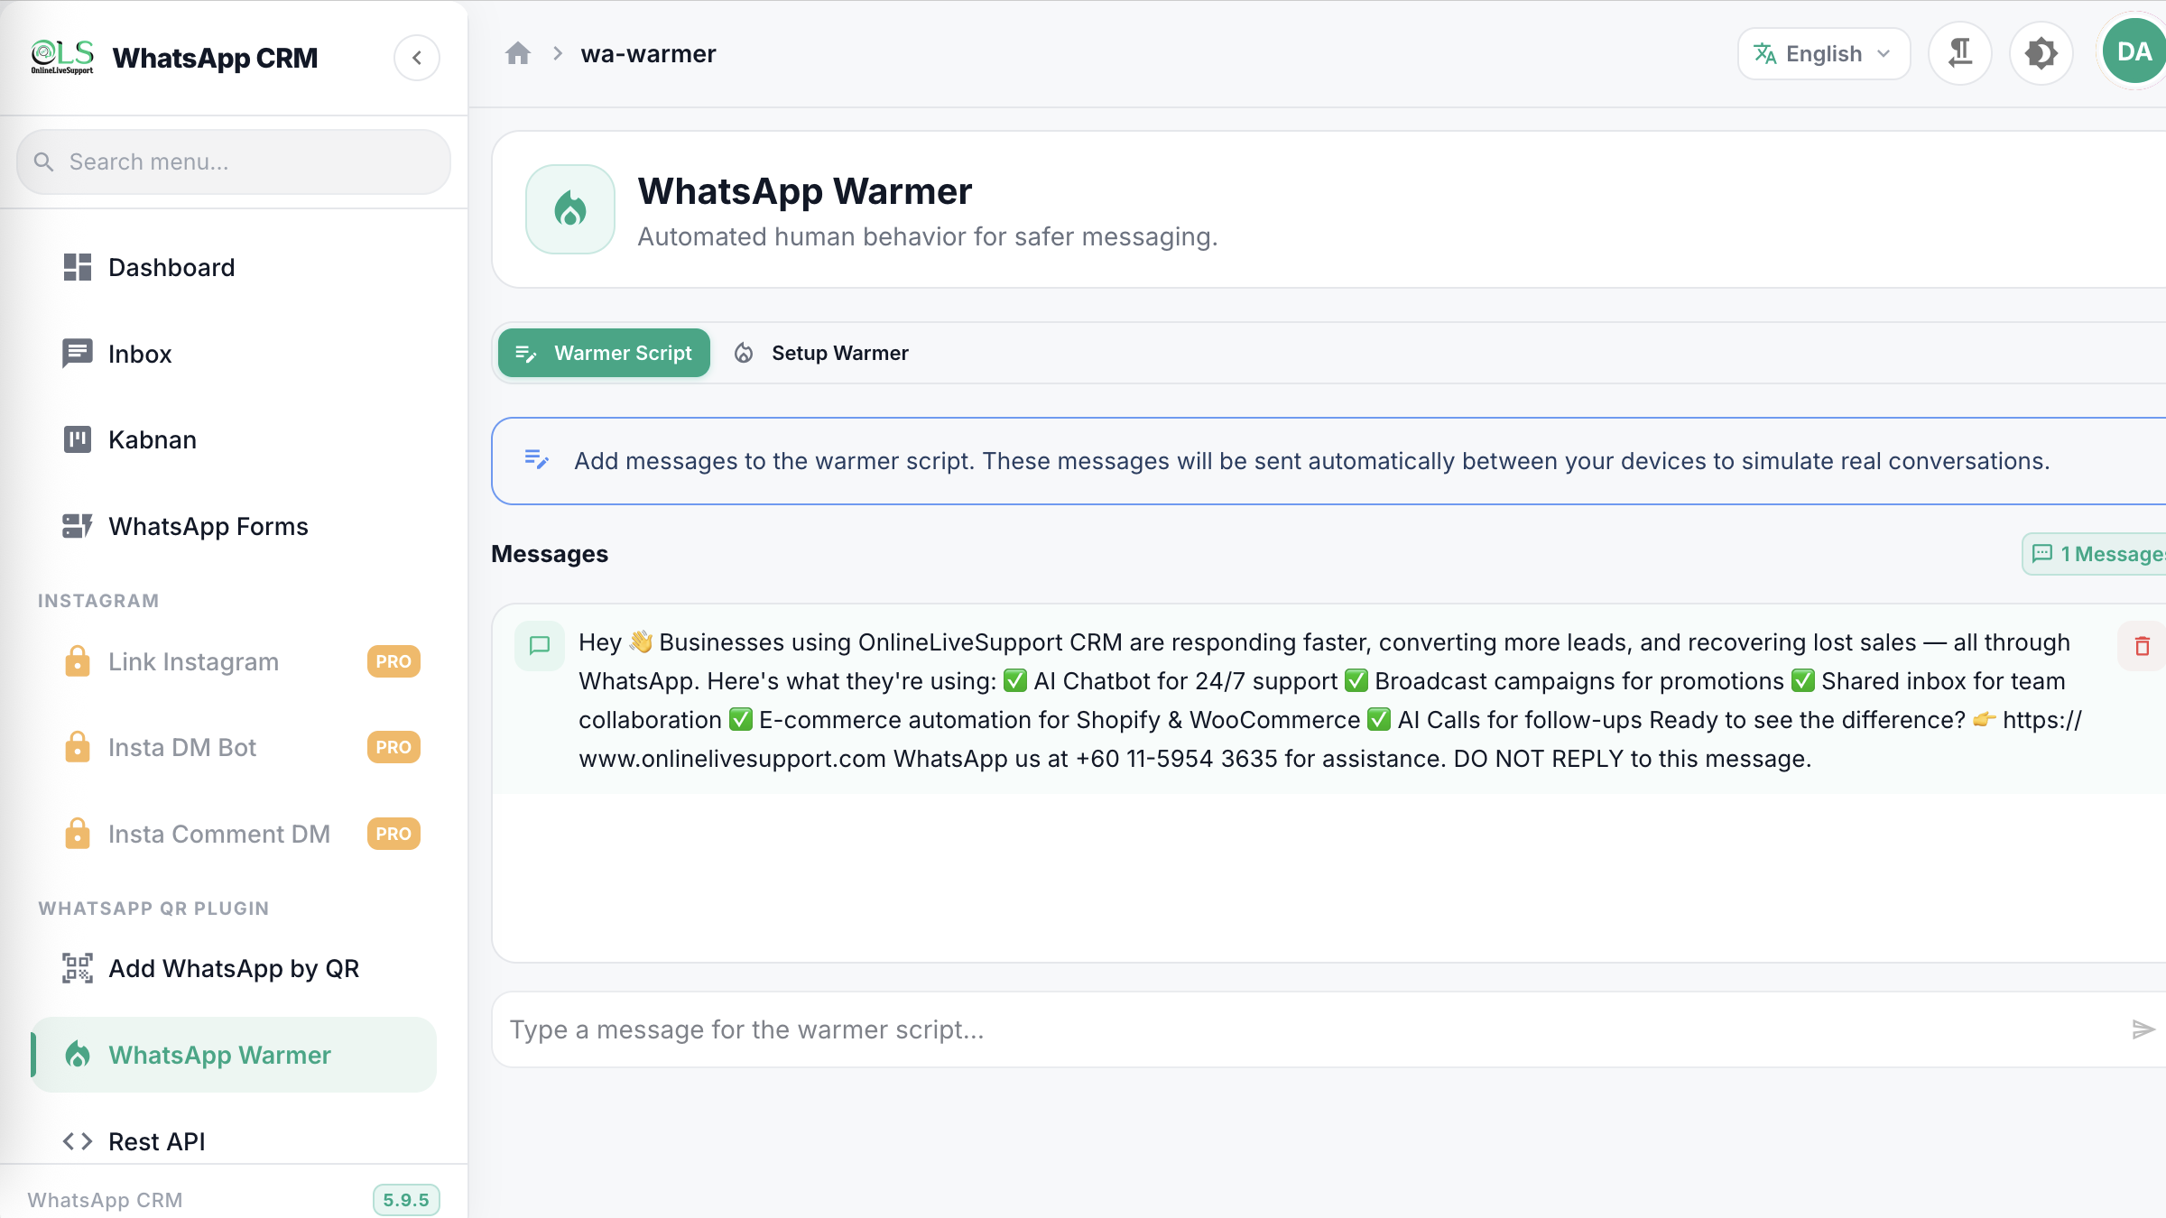This screenshot has height=1218, width=2166.
Task: Click the OLS WhatsApp CRM logo
Action: pyautogui.click(x=62, y=57)
